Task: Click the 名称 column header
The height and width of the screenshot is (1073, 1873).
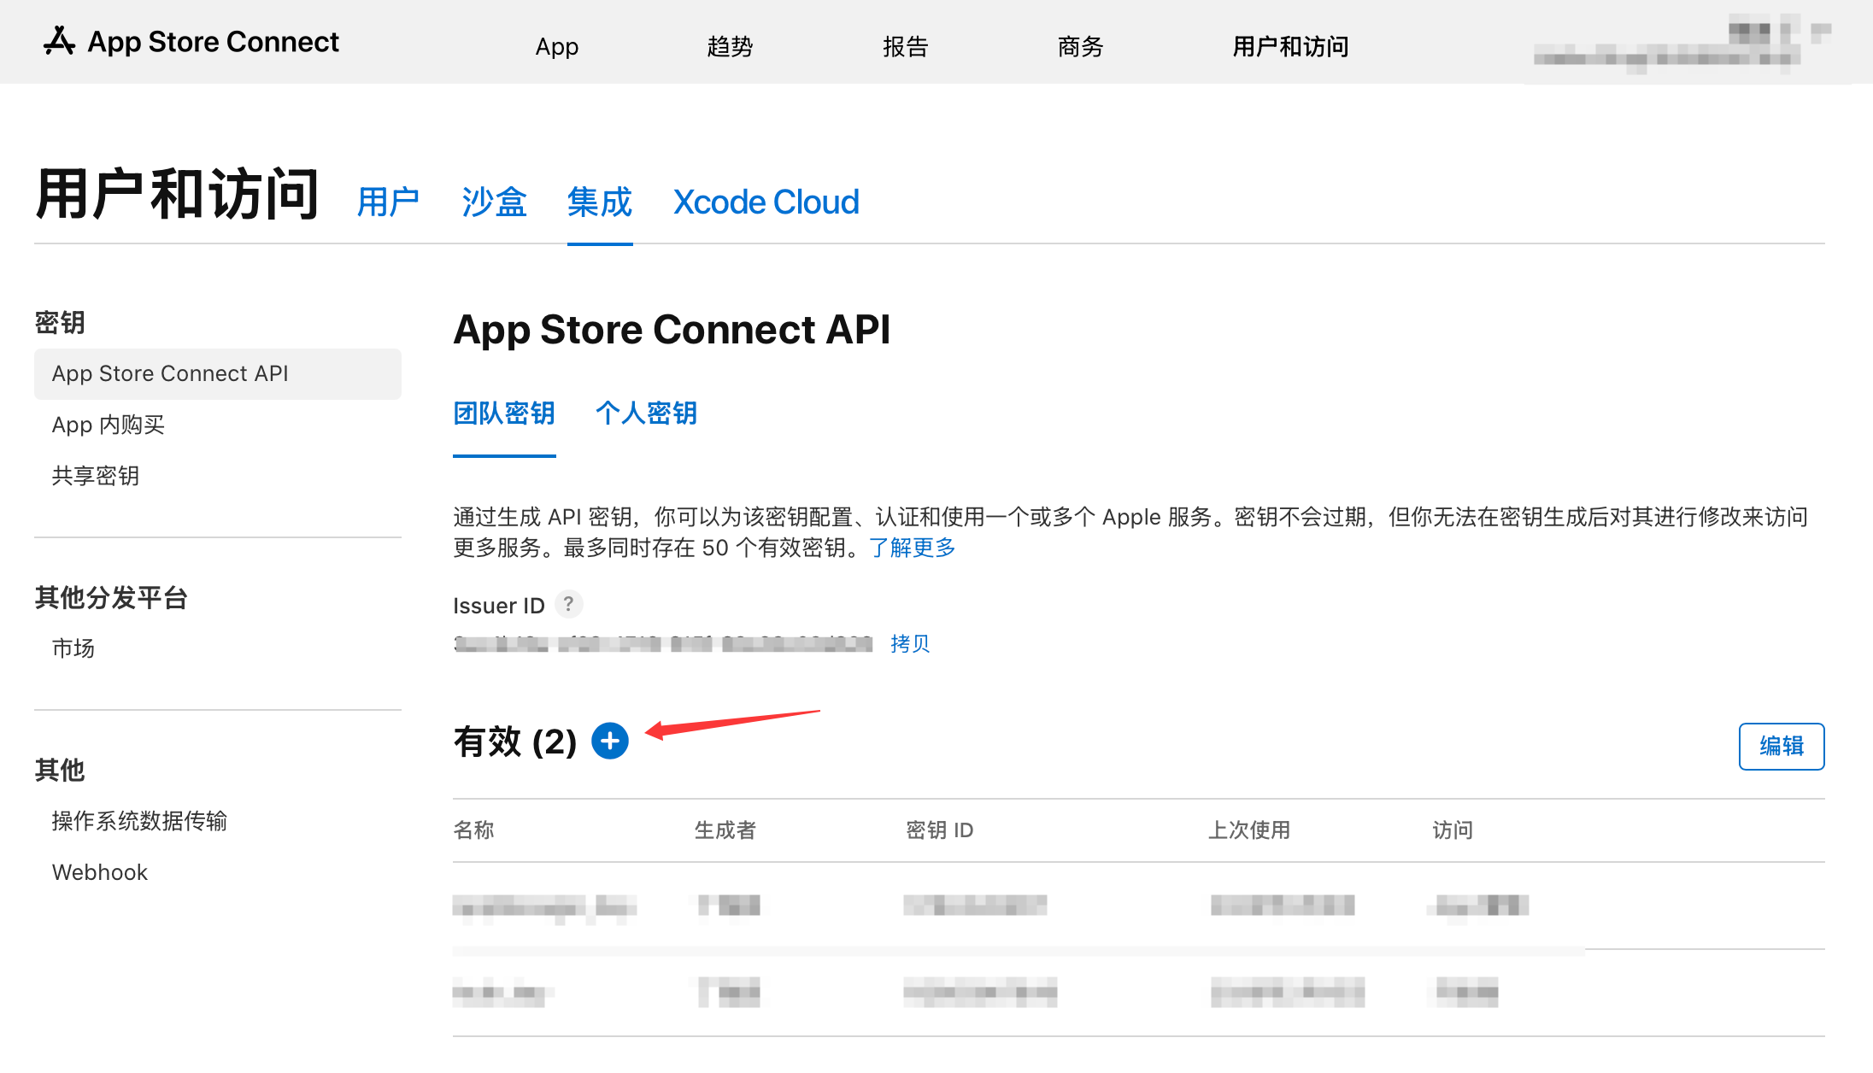Action: (x=474, y=830)
